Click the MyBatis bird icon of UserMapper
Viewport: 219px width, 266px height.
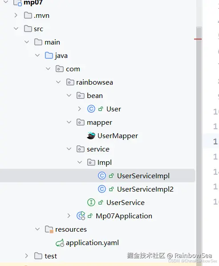tap(91, 135)
